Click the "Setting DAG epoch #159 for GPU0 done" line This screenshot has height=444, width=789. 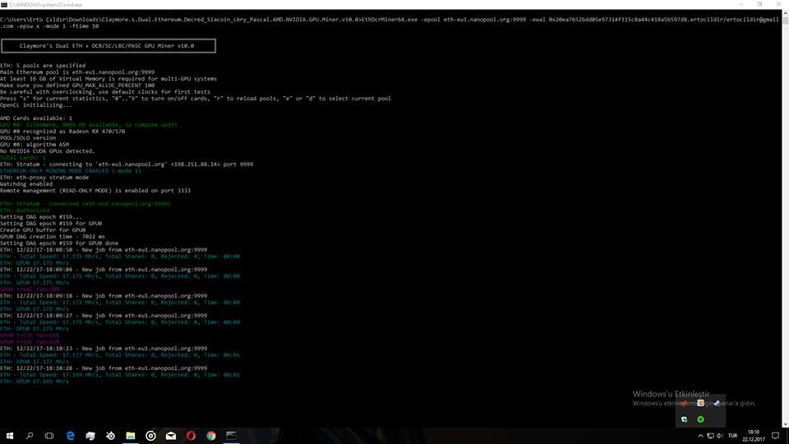tap(59, 243)
